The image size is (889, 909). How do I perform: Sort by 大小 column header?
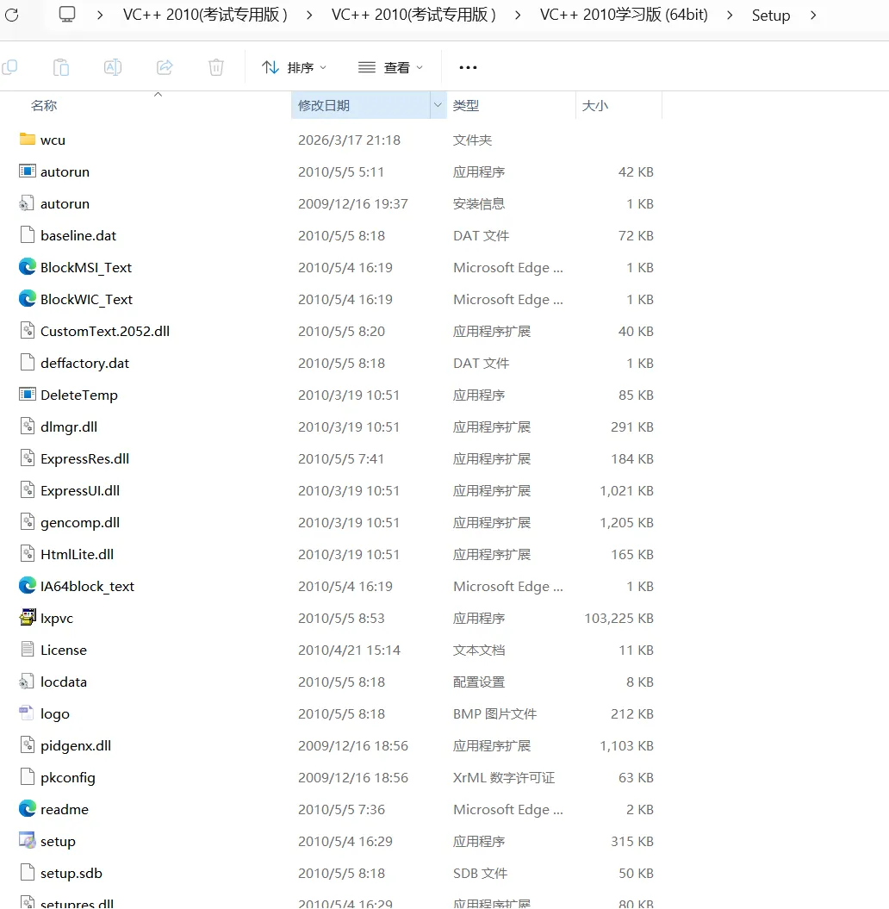[595, 105]
